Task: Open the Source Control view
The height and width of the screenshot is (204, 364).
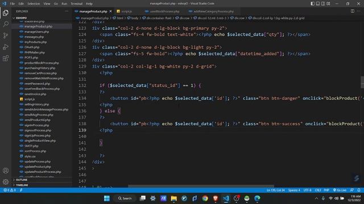Action: [x=6, y=35]
